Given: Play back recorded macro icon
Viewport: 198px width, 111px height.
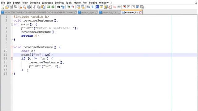Looking at the screenshot, I should pos(133,7).
